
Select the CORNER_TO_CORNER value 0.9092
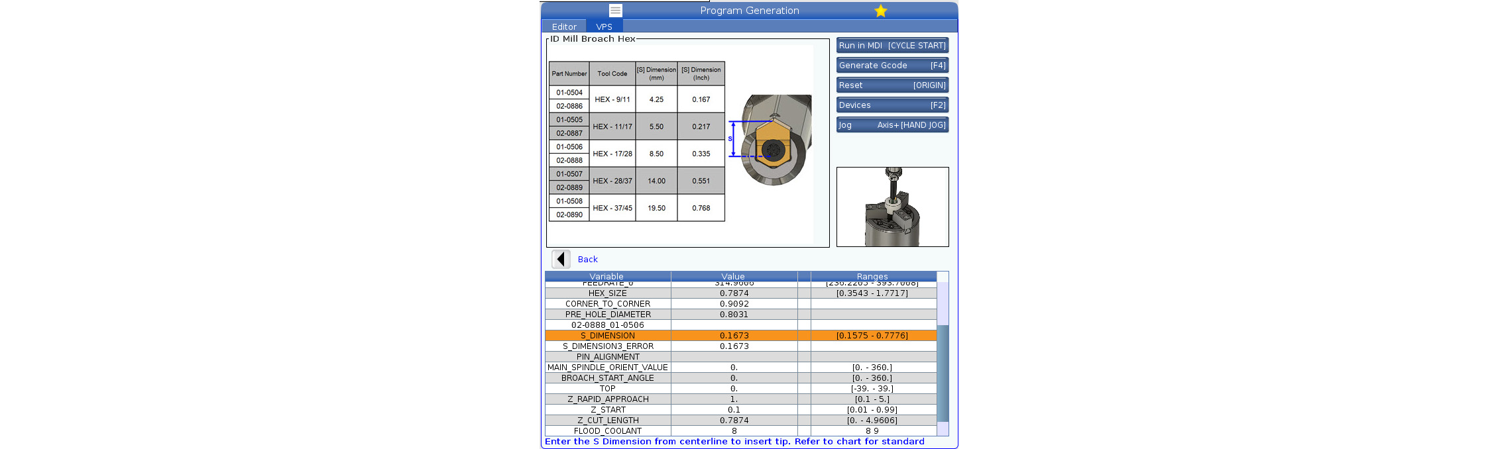pos(734,303)
